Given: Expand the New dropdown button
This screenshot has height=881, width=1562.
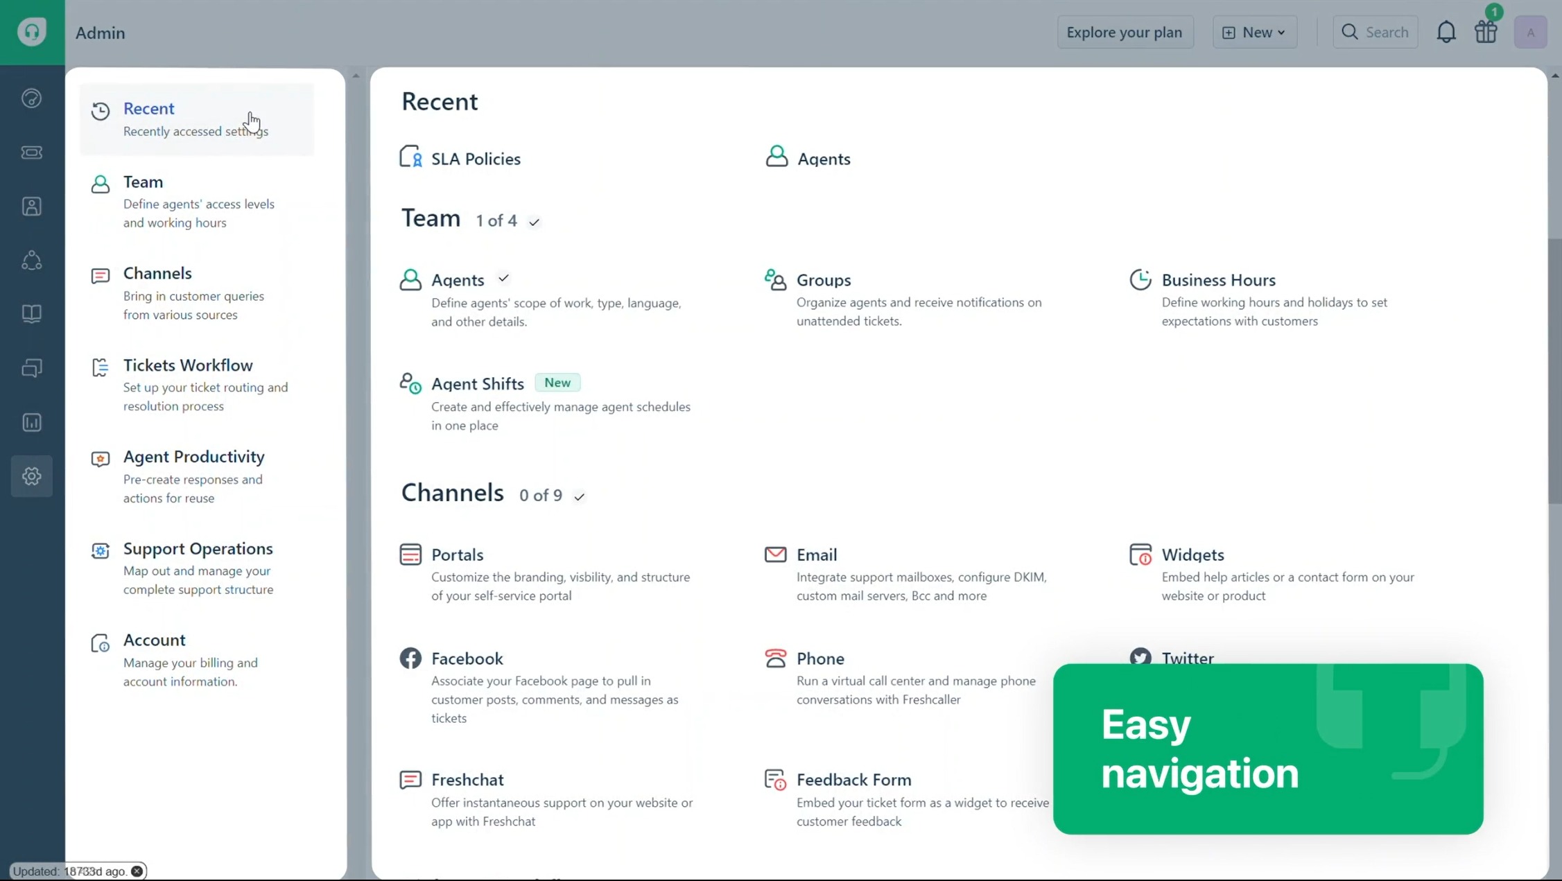Looking at the screenshot, I should tap(1254, 32).
